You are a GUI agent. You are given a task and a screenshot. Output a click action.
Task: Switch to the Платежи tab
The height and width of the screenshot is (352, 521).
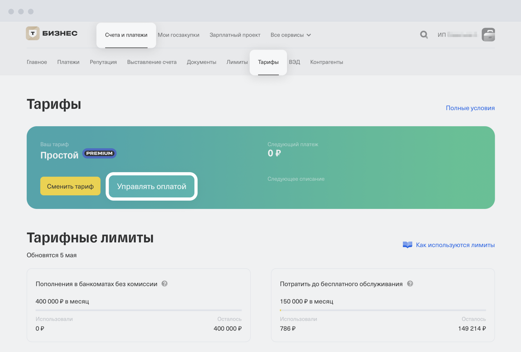[x=68, y=62]
